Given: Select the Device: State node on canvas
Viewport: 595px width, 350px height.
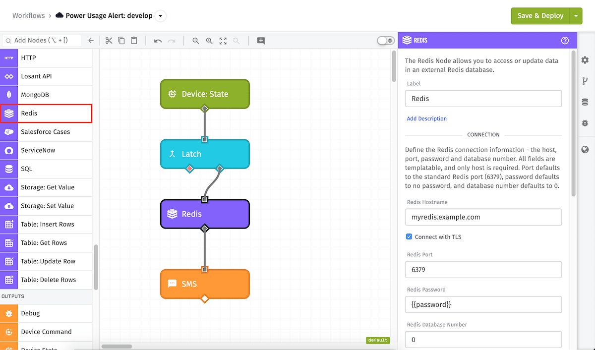Looking at the screenshot, I should [205, 94].
